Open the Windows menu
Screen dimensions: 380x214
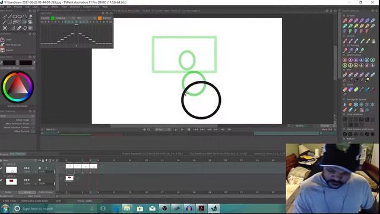click(75, 7)
